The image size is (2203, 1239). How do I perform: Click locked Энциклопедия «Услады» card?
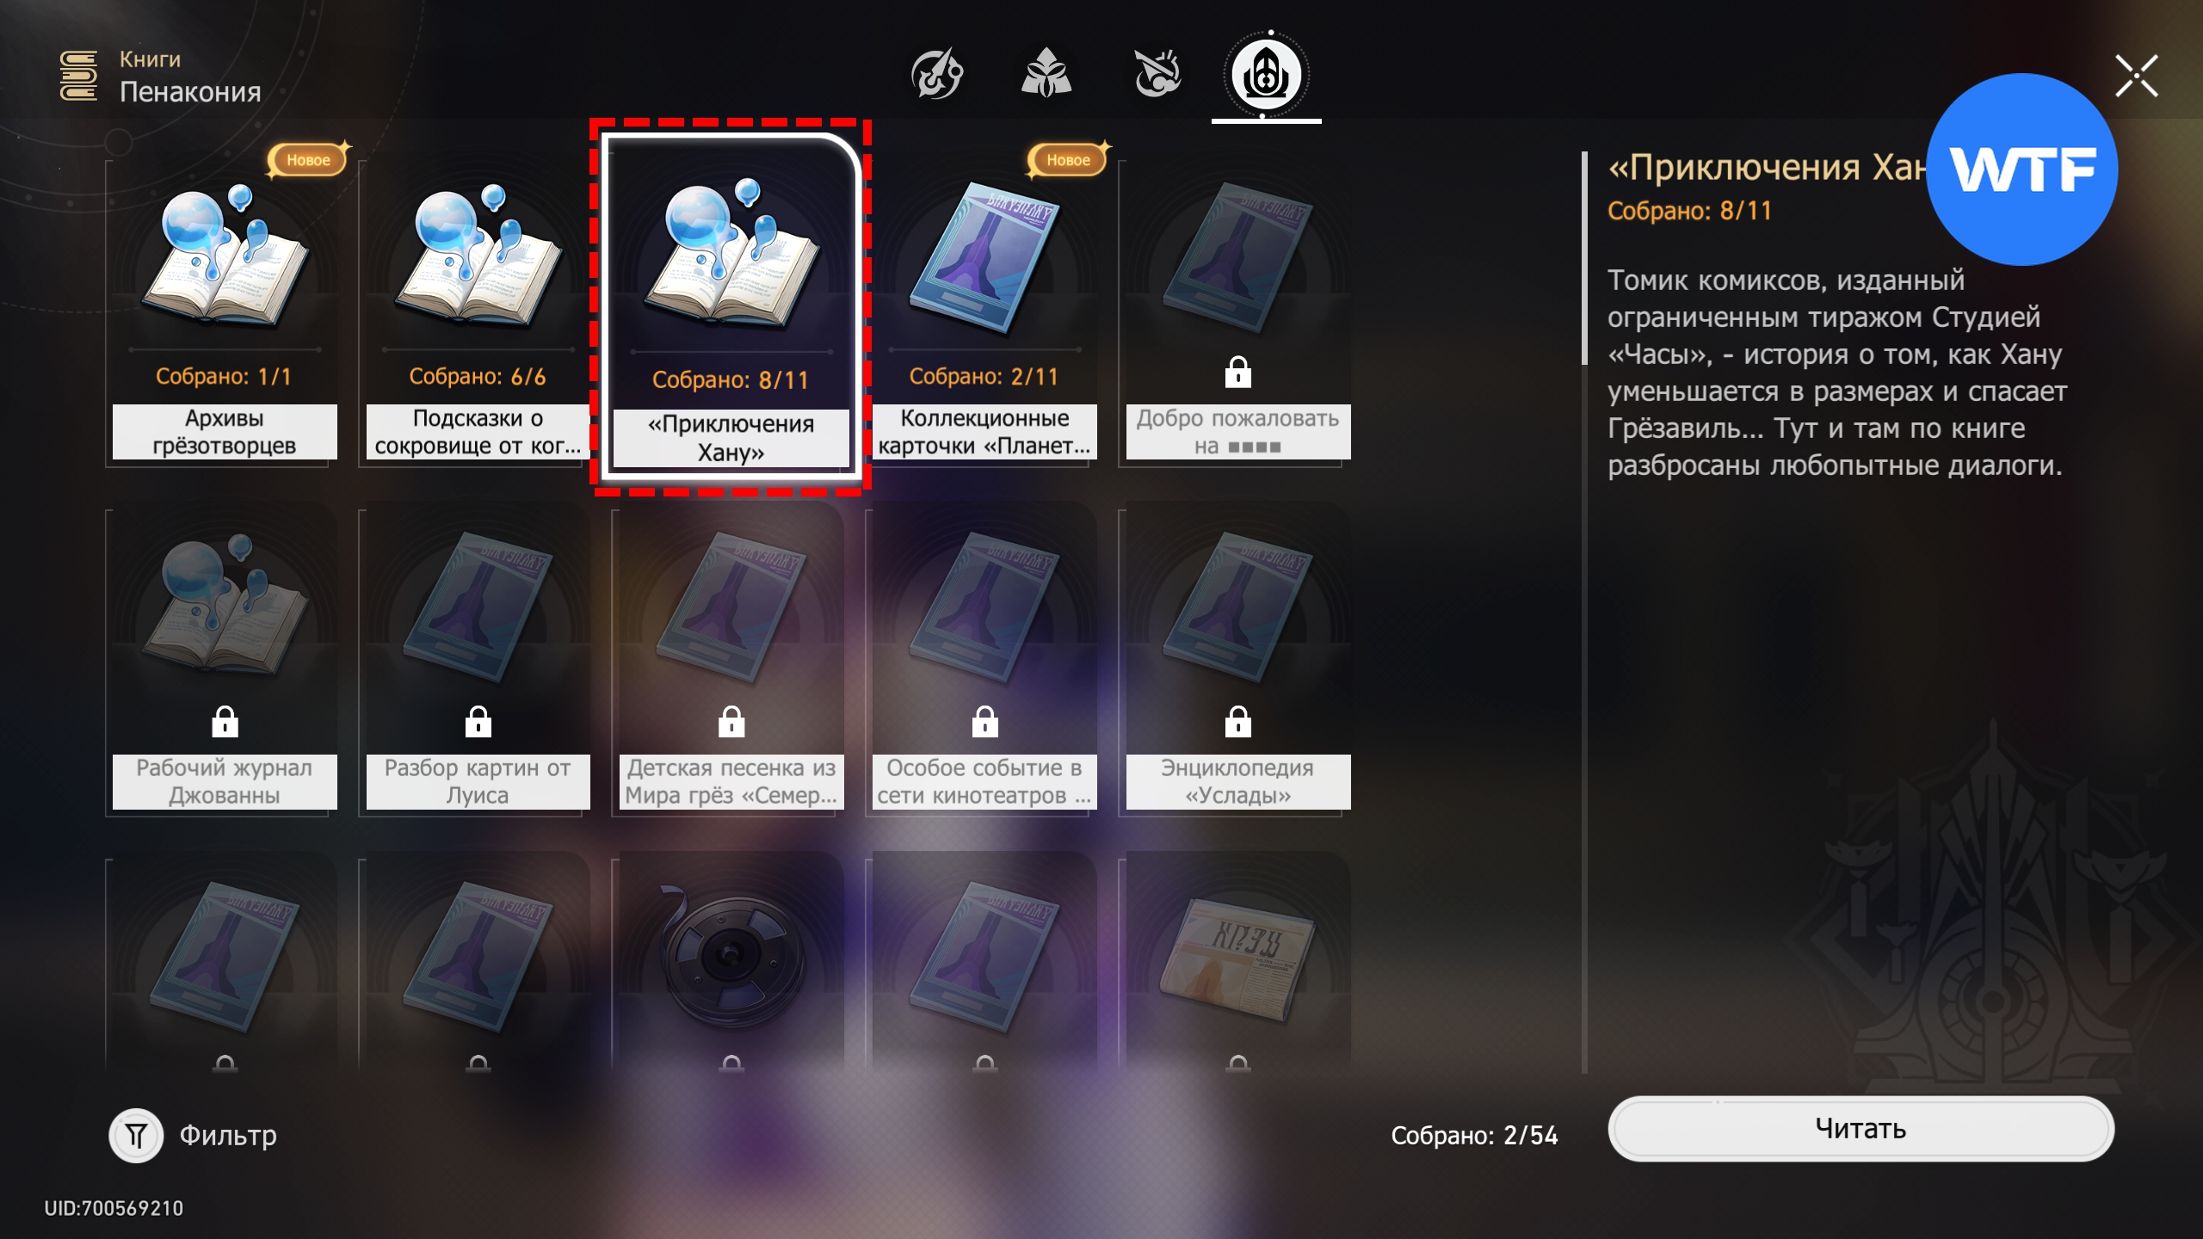click(x=1237, y=660)
